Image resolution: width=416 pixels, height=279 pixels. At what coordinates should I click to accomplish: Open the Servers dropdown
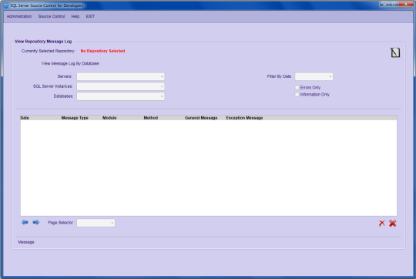(x=120, y=76)
